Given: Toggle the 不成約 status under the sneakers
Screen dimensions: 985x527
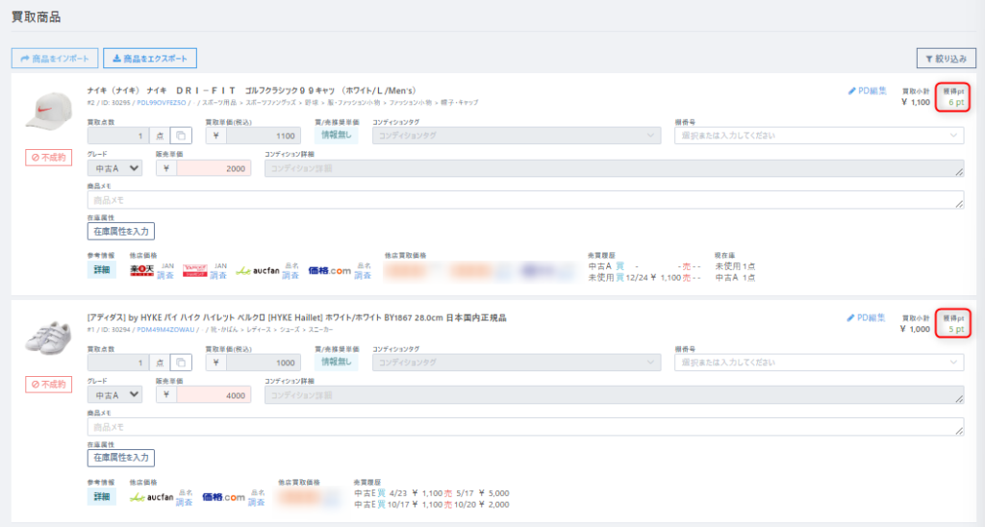Looking at the screenshot, I should [48, 385].
